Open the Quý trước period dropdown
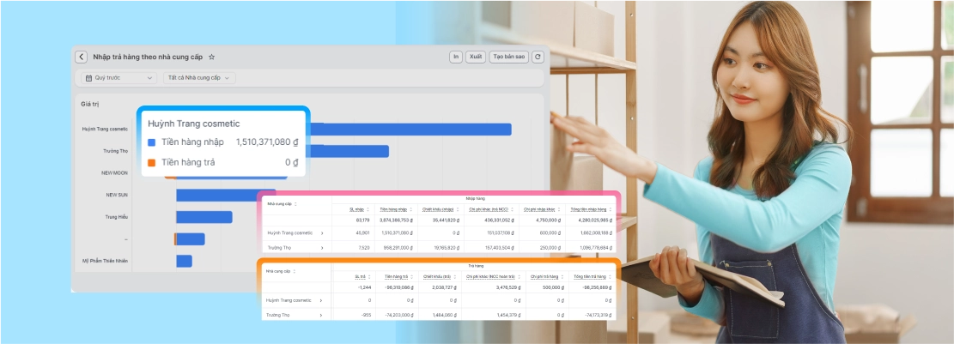The width and height of the screenshot is (954, 344). [119, 78]
